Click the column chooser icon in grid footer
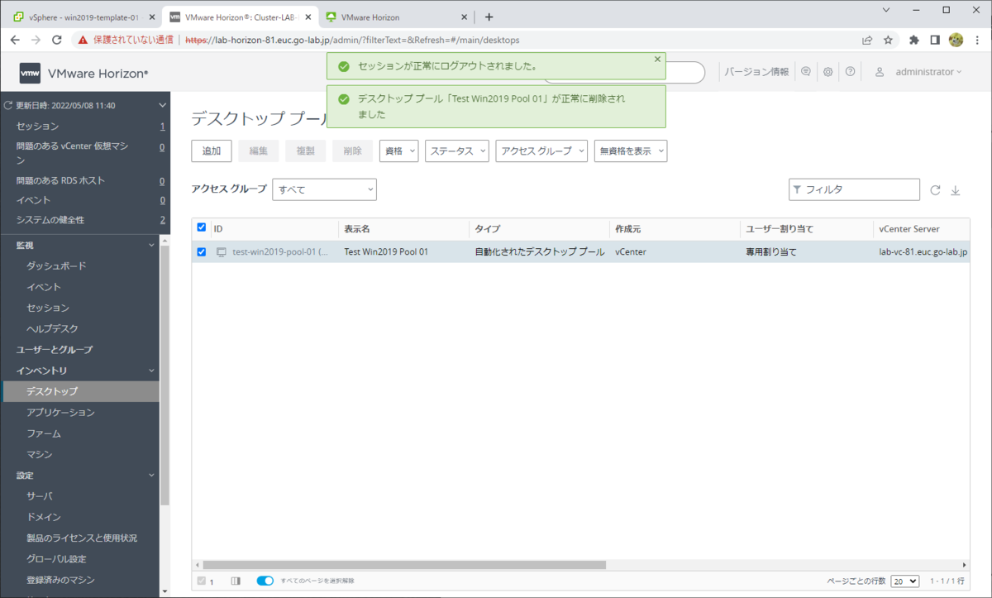This screenshot has height=598, width=992. coord(236,581)
